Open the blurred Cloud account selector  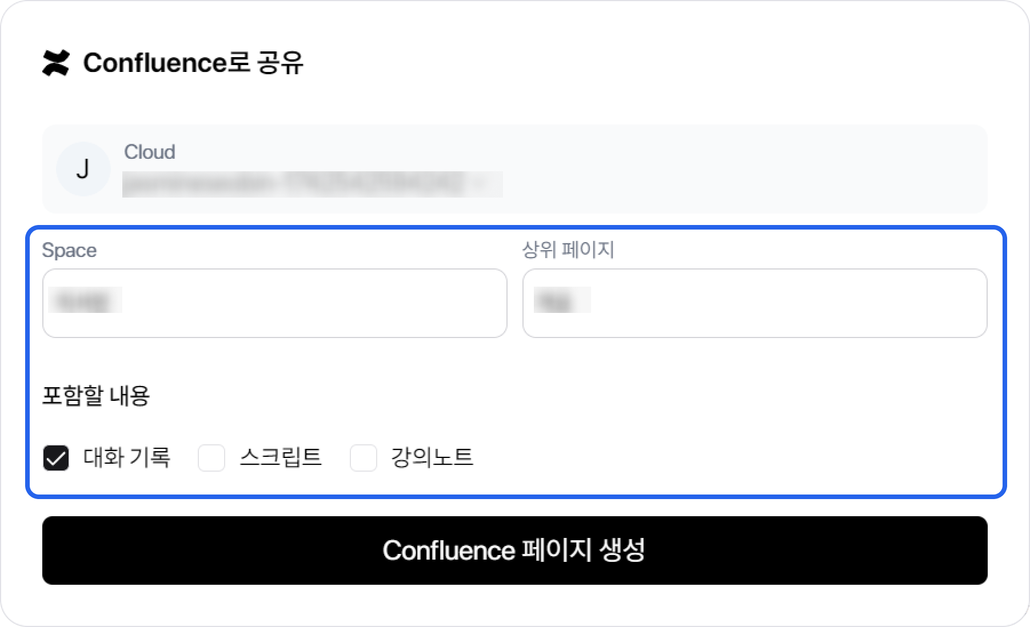click(312, 184)
